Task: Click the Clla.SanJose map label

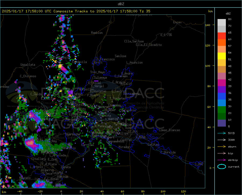Action: tap(134, 41)
